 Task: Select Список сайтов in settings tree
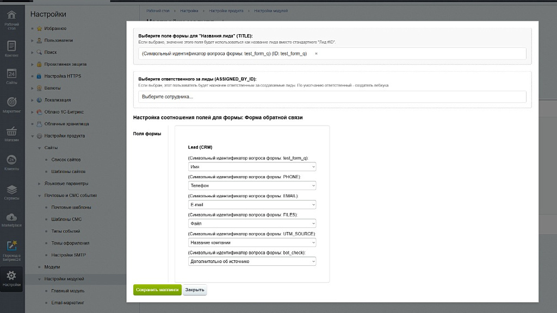click(x=66, y=160)
